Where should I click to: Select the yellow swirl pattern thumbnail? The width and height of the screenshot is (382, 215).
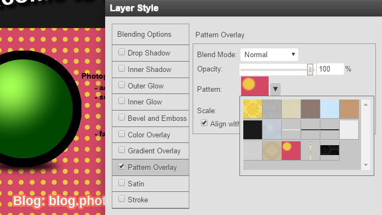coord(253,109)
